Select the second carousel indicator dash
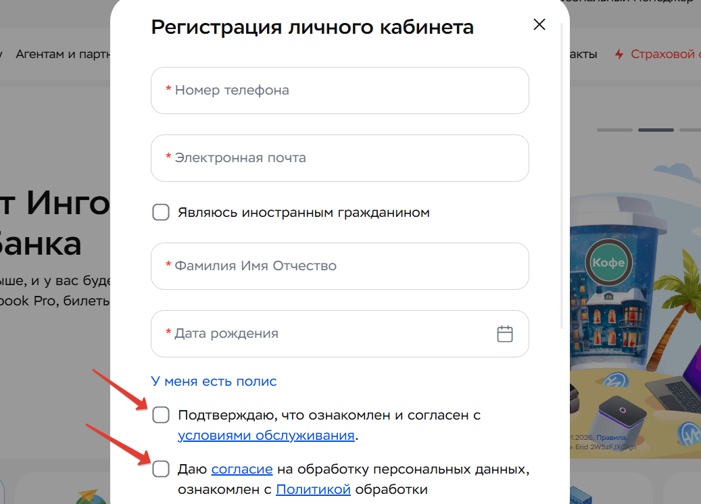 point(655,129)
